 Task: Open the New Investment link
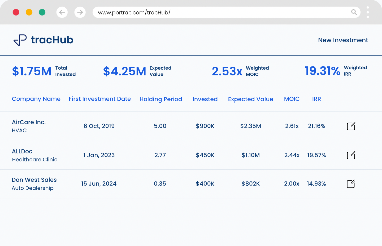click(x=343, y=40)
